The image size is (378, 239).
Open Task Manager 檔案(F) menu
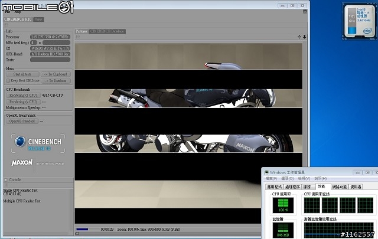click(271, 179)
